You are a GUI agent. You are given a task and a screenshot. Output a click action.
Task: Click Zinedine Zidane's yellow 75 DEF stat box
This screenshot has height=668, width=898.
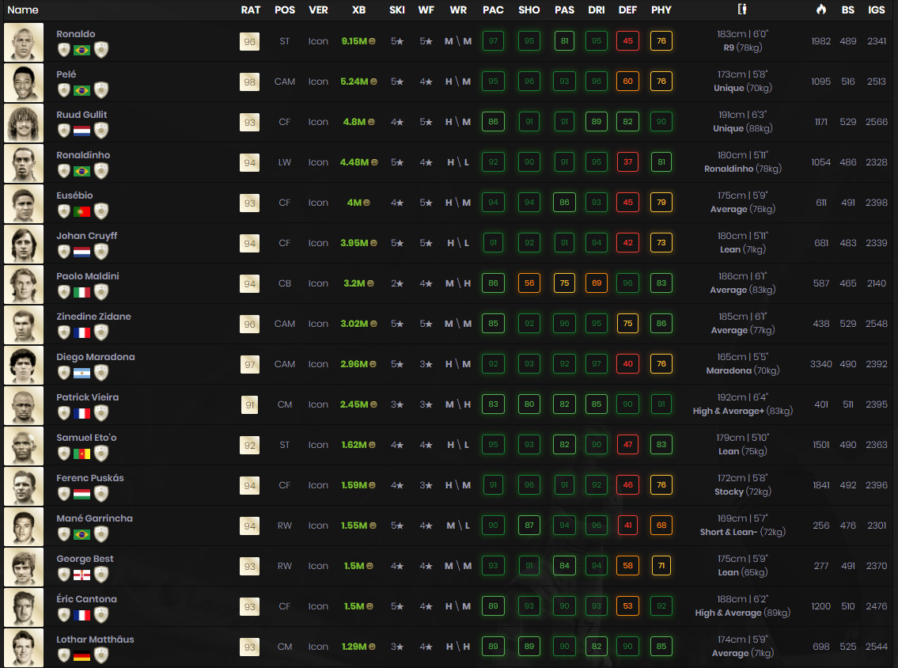(627, 324)
